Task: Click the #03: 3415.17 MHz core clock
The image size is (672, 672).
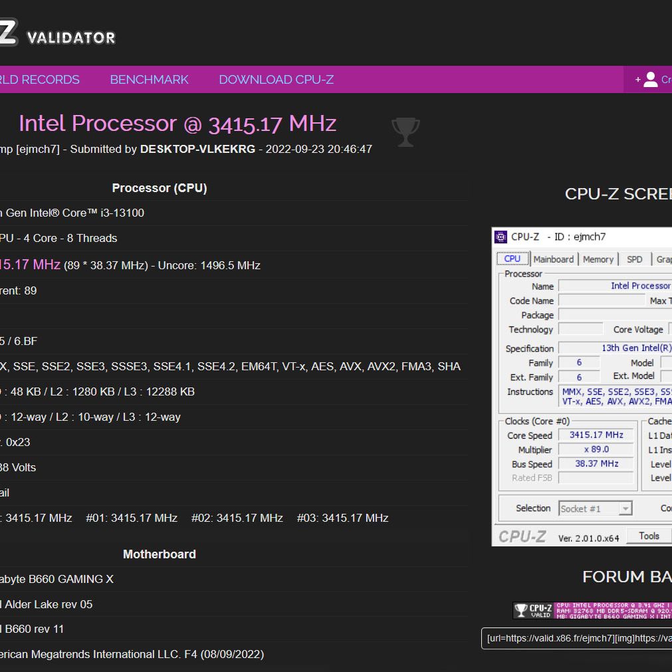Action: click(x=342, y=518)
